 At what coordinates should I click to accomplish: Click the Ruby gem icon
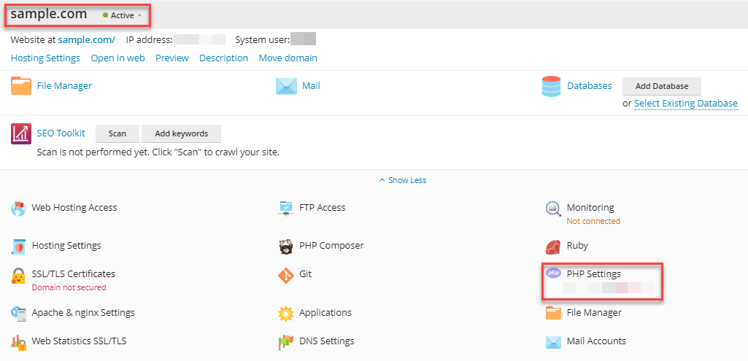[x=553, y=246]
